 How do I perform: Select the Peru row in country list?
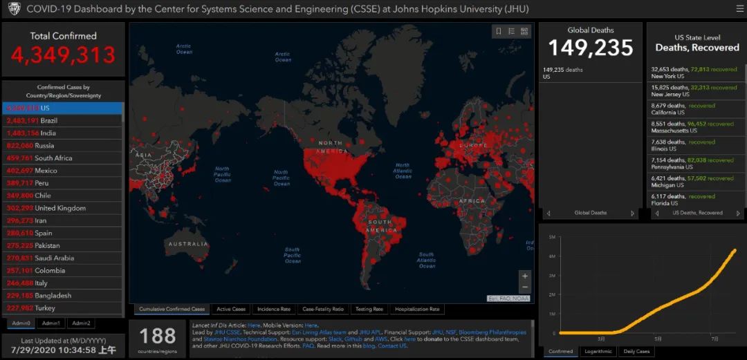click(62, 183)
